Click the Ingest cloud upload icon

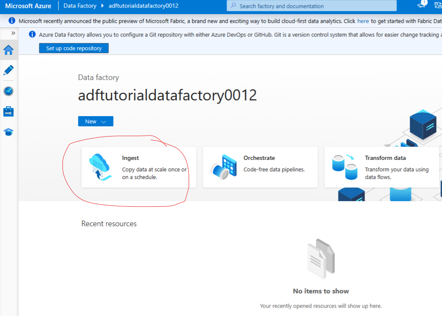pyautogui.click(x=100, y=167)
